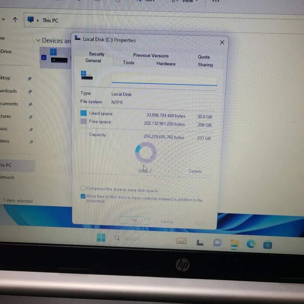Click the drive icon in Properties dialog

coord(86,75)
